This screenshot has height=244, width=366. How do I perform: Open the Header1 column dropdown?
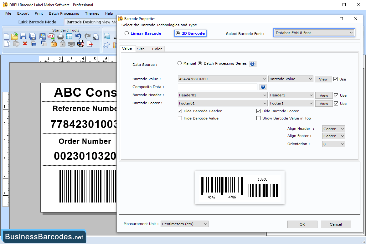[291, 95]
